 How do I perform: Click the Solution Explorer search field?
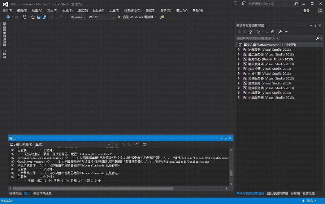[x=275, y=38]
